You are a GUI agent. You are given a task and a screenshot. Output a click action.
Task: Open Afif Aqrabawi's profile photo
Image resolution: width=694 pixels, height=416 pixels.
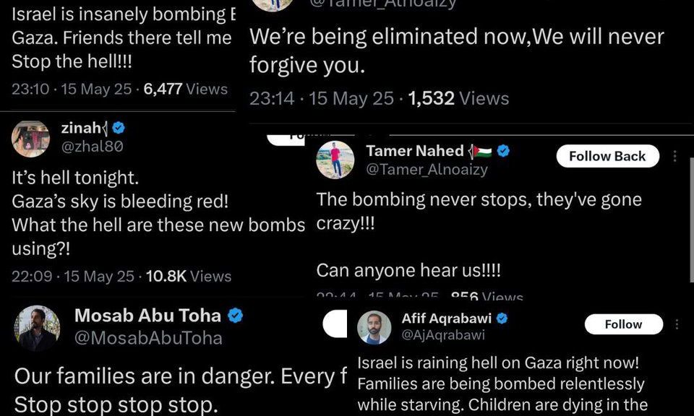point(374,327)
